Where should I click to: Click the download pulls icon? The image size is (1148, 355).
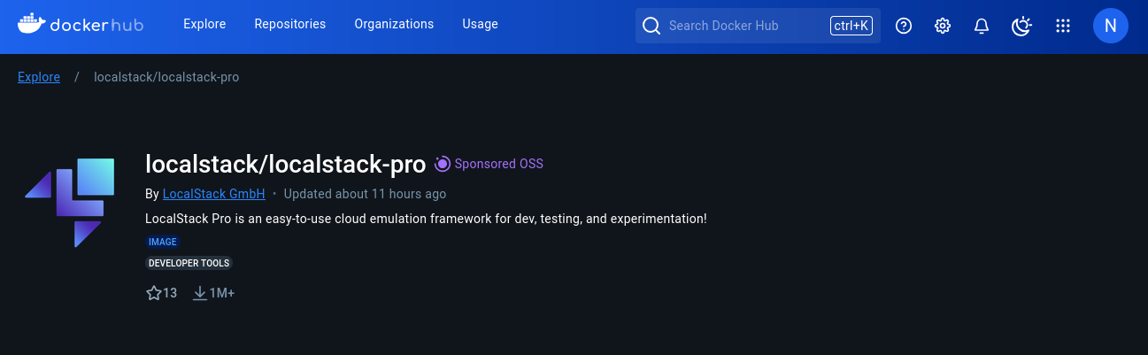coord(200,293)
